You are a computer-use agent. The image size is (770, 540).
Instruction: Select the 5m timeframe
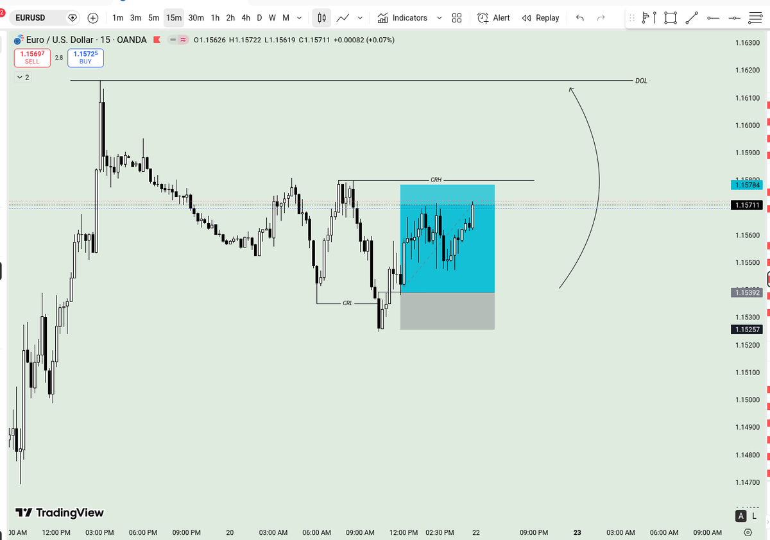pos(153,18)
